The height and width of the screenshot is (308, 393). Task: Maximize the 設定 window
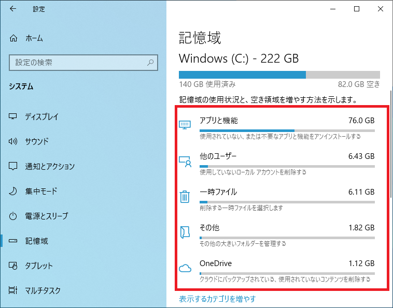[x=357, y=9]
